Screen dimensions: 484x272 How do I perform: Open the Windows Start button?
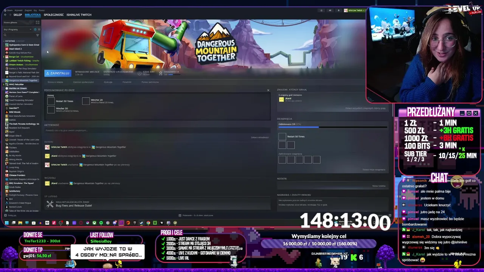[x=7, y=223]
